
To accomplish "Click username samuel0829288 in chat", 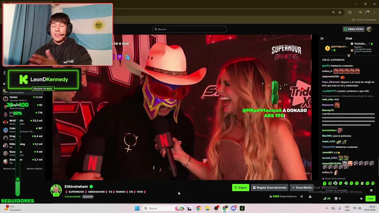I will tap(332, 163).
